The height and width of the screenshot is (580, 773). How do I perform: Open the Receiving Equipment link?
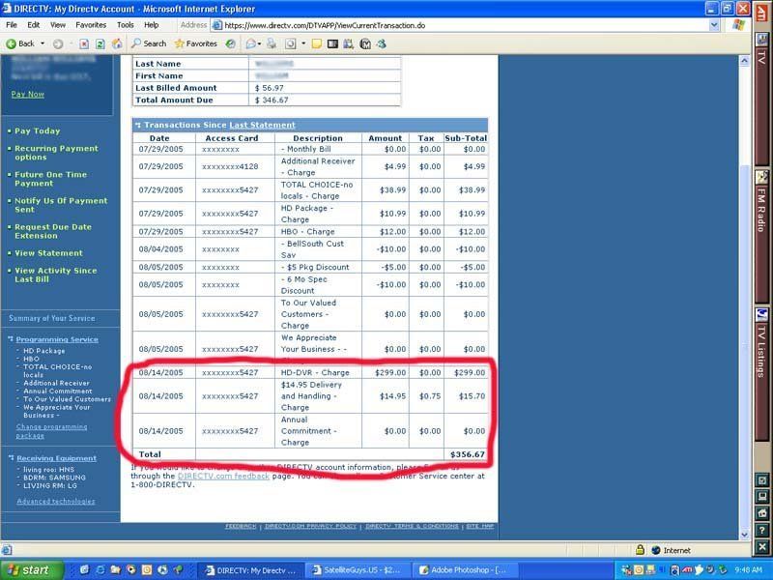click(x=56, y=458)
